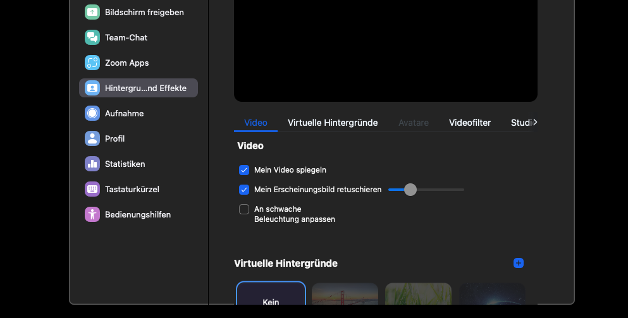628x318 pixels.
Task: Click the An schwache Beleuchtung anpassen text
Action: point(294,214)
